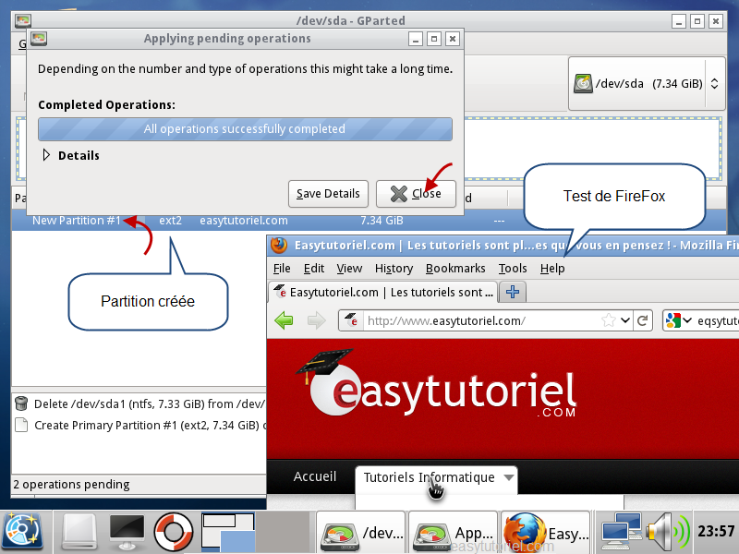
Task: Switch to the Easy... Firefox taskbar window
Action: 546,533
